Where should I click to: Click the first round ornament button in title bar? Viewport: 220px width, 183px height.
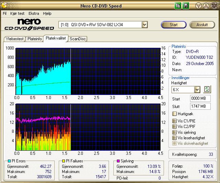pos(199,6)
